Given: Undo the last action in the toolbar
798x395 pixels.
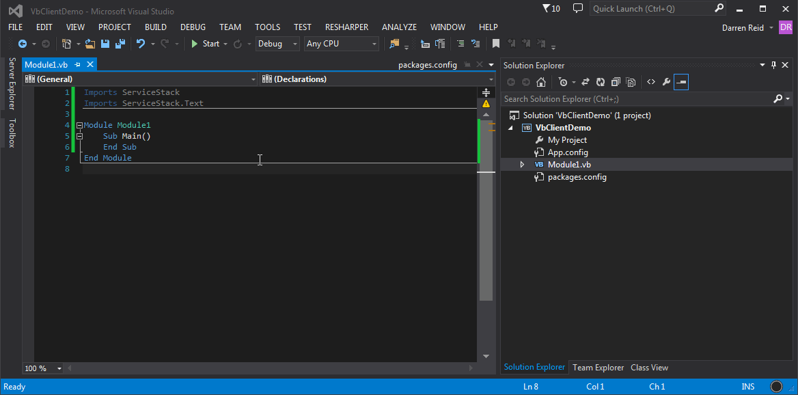Looking at the screenshot, I should tap(141, 44).
